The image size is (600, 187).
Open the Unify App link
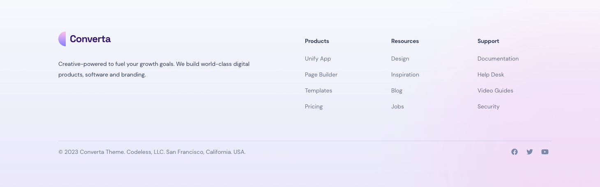tap(318, 59)
